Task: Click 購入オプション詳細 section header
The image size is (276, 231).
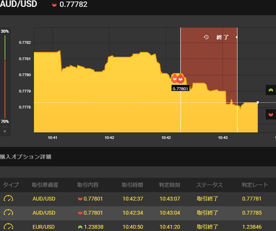Action: [25, 157]
